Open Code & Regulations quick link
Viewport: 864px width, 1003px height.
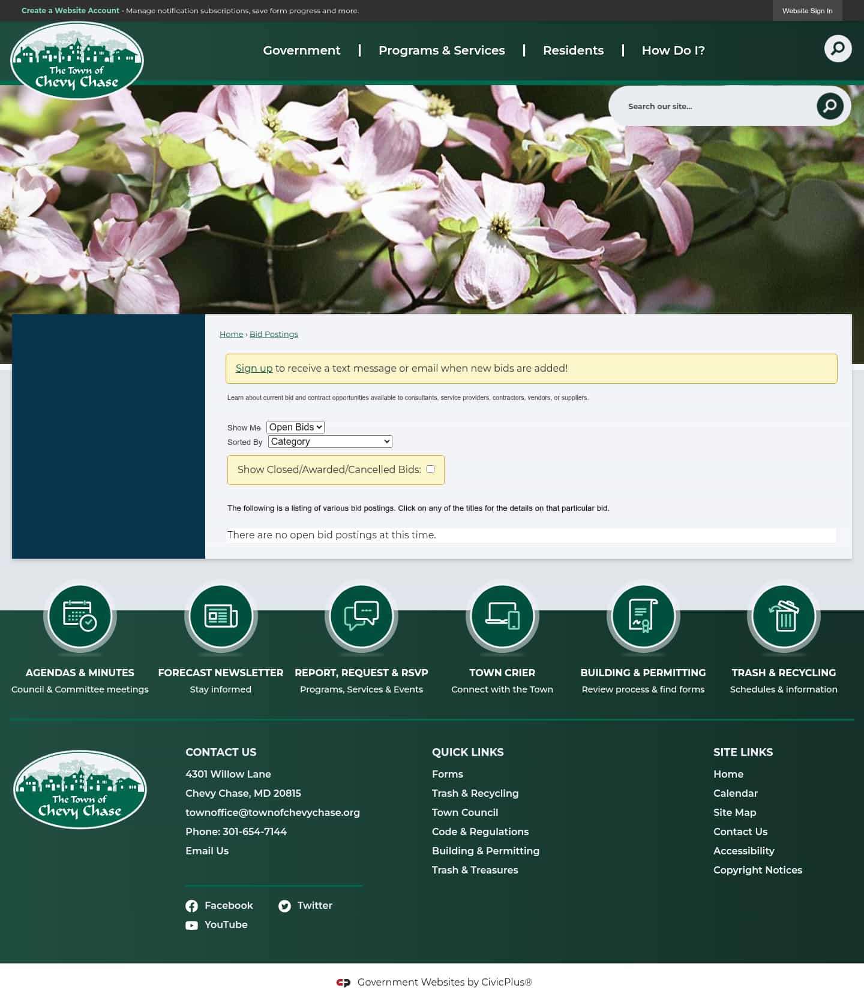(481, 832)
